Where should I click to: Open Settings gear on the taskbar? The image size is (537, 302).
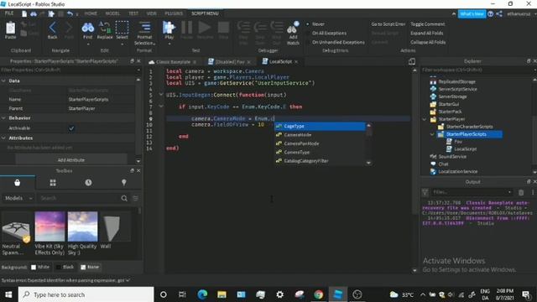click(x=279, y=294)
